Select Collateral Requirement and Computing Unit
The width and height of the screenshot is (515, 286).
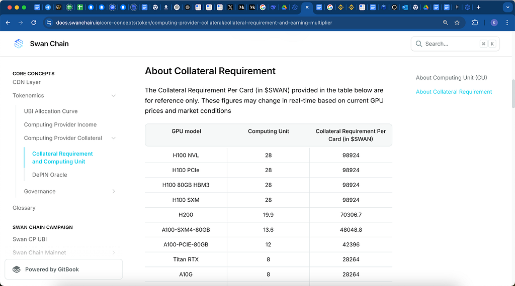coord(62,158)
